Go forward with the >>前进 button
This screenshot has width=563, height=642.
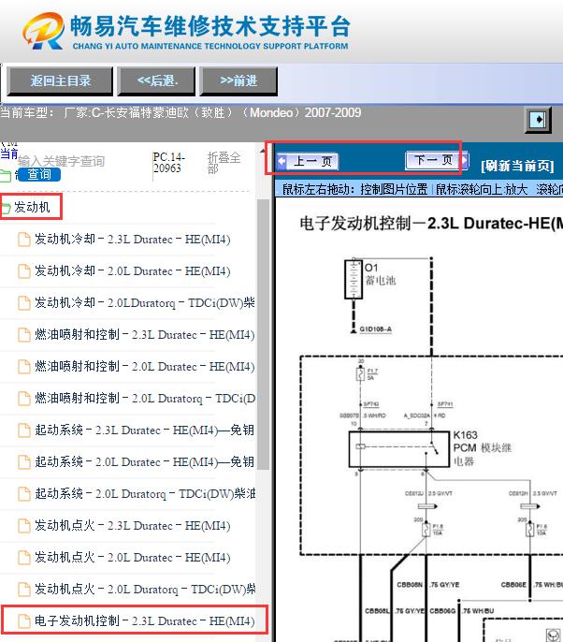238,81
